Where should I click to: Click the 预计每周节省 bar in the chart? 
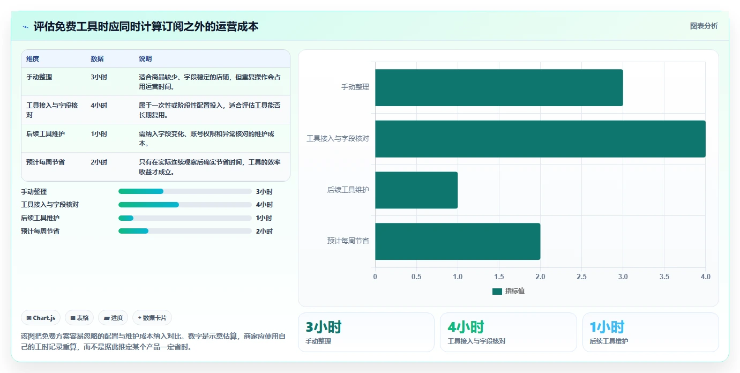click(x=458, y=242)
